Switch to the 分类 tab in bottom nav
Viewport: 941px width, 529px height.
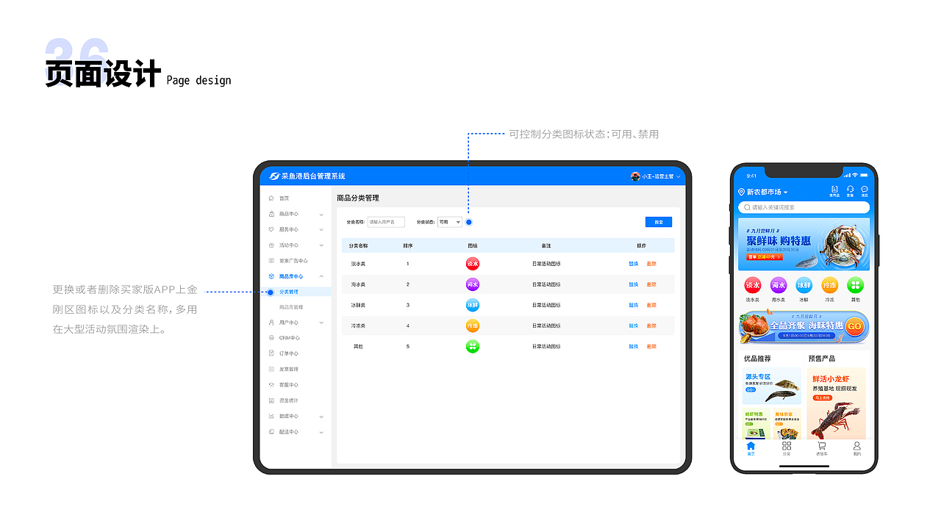click(x=787, y=446)
